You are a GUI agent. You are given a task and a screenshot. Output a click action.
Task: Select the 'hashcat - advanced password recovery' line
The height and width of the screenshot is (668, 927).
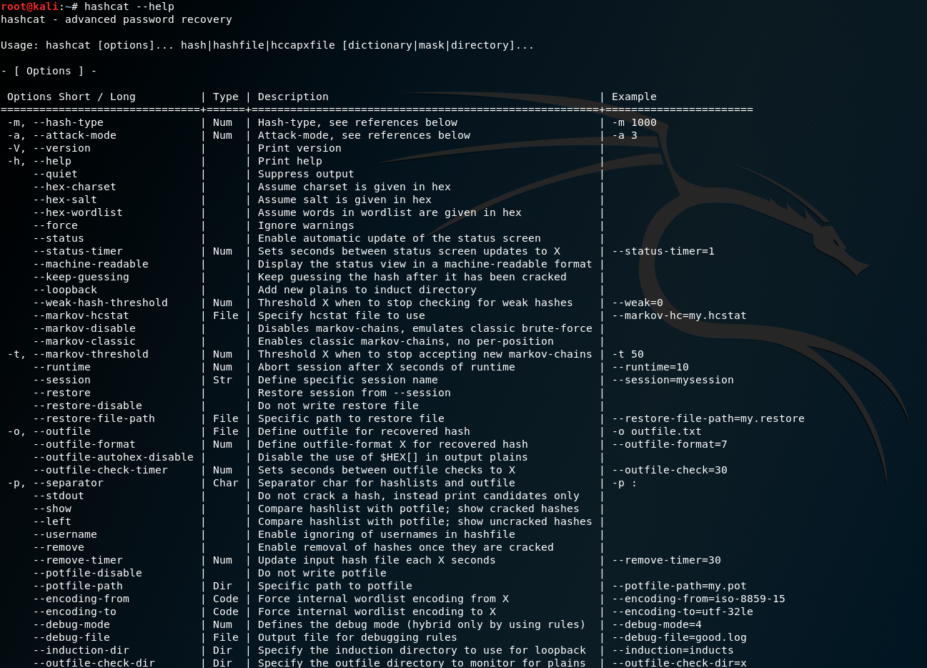pyautogui.click(x=117, y=19)
